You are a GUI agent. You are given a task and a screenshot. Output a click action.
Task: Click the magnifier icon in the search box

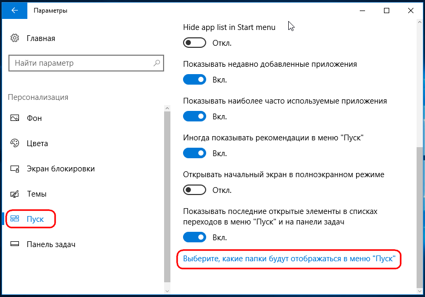pyautogui.click(x=157, y=63)
